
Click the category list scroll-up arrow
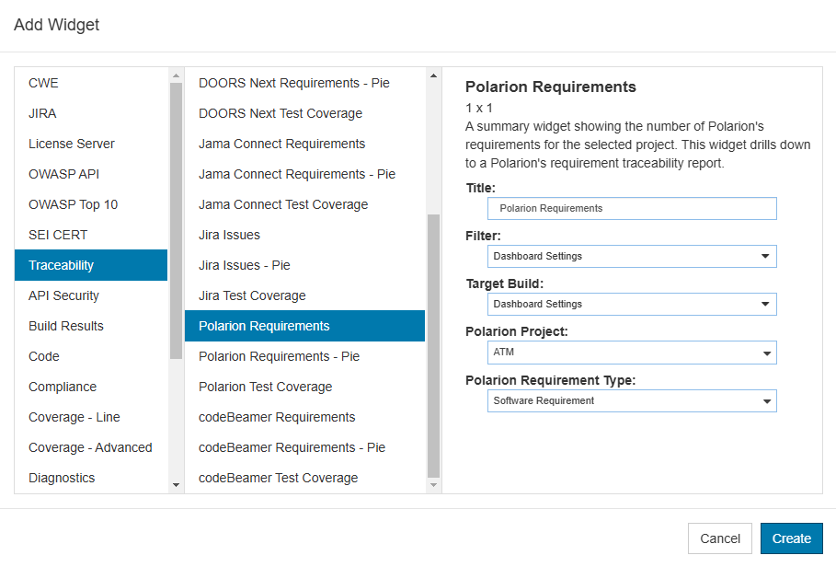point(176,75)
